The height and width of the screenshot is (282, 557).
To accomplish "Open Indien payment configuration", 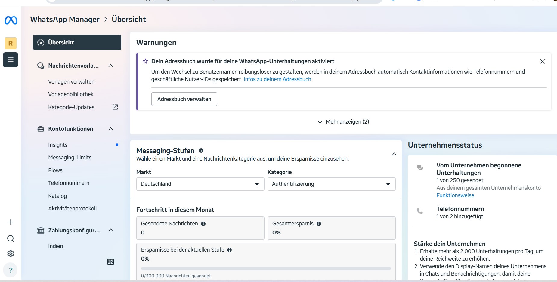I will click(56, 246).
